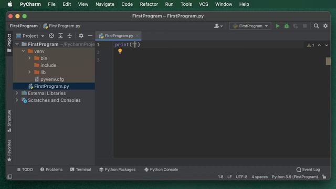Click the yellow lightbulb intention icon
The width and height of the screenshot is (336, 189).
[120, 51]
